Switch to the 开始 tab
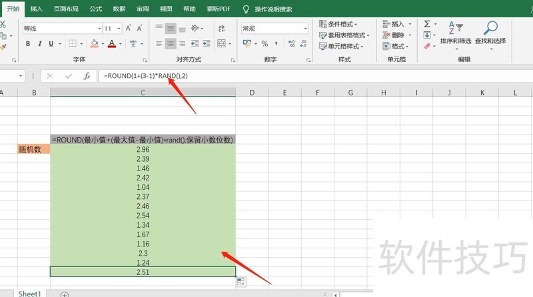 tap(13, 9)
